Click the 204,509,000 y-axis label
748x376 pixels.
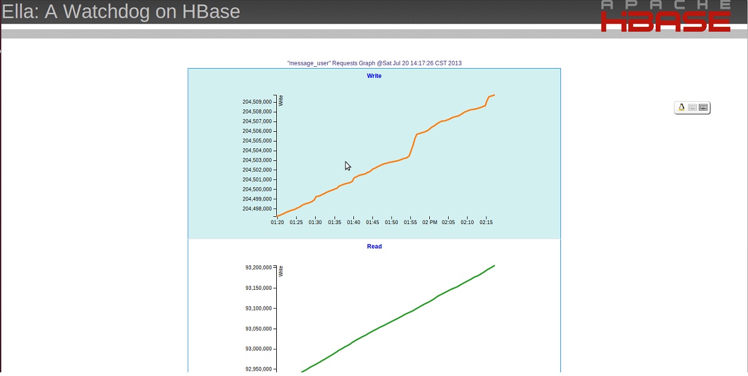point(257,102)
